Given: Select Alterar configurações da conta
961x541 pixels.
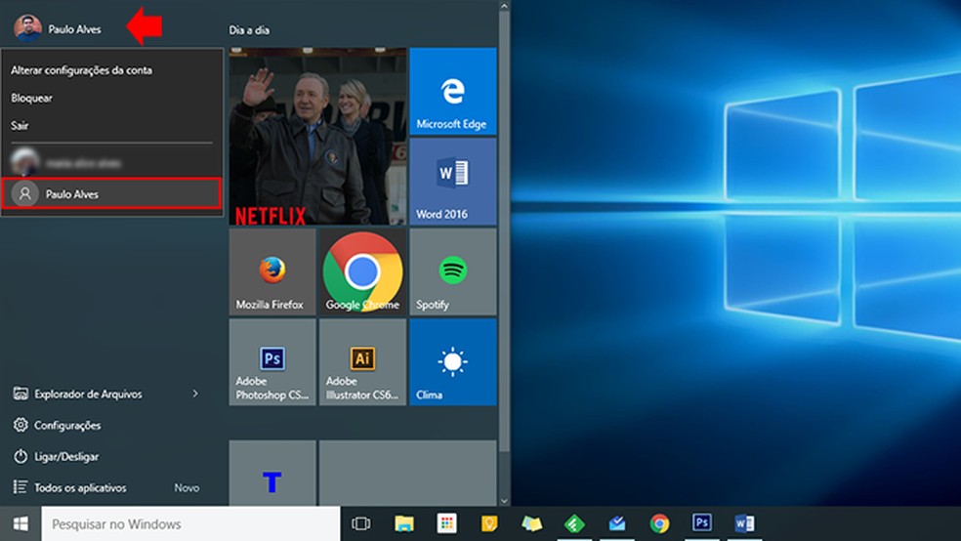Looking at the screenshot, I should pos(81,70).
